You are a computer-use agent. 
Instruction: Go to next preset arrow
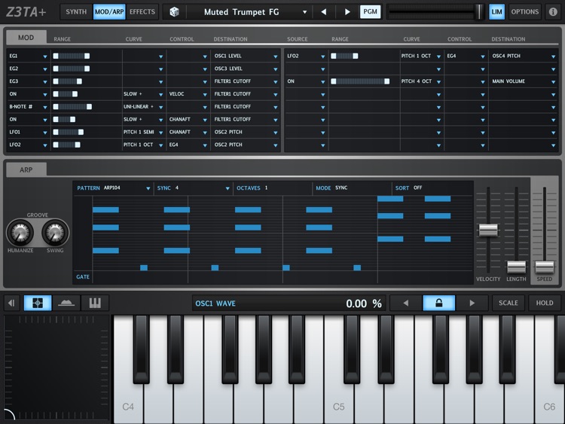coord(347,12)
